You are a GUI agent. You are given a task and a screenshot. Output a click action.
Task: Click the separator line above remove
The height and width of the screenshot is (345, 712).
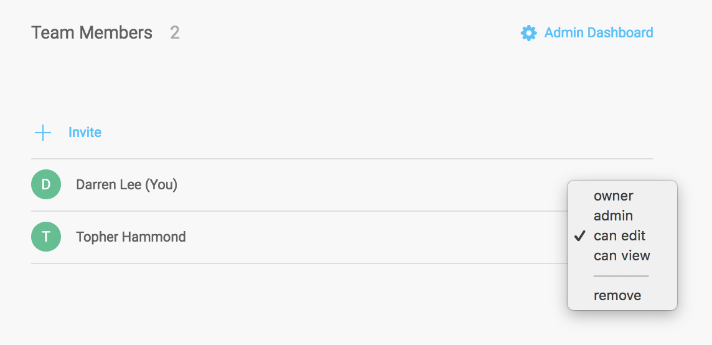point(621,276)
